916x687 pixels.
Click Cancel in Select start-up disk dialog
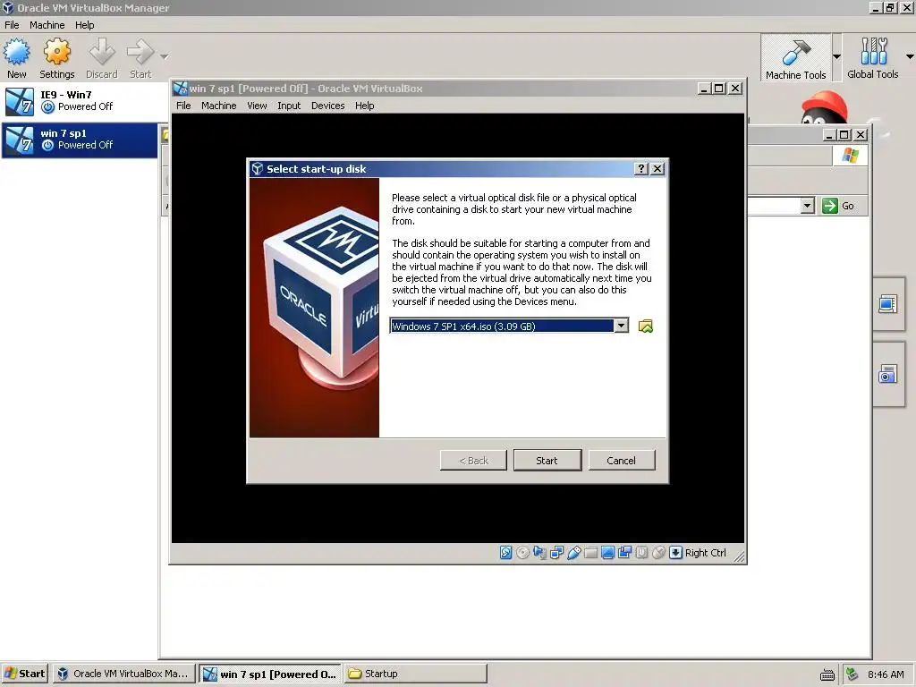coord(622,461)
